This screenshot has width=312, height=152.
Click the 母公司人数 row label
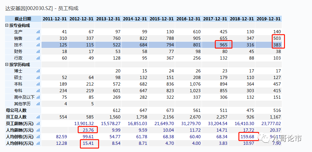[16, 110]
